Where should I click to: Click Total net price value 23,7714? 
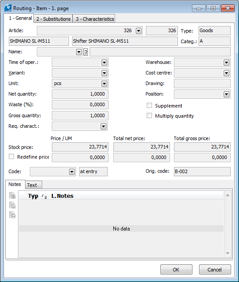pyautogui.click(x=141, y=147)
